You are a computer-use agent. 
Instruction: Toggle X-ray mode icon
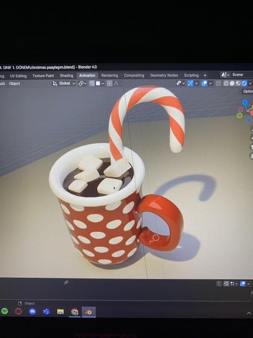coord(218,83)
